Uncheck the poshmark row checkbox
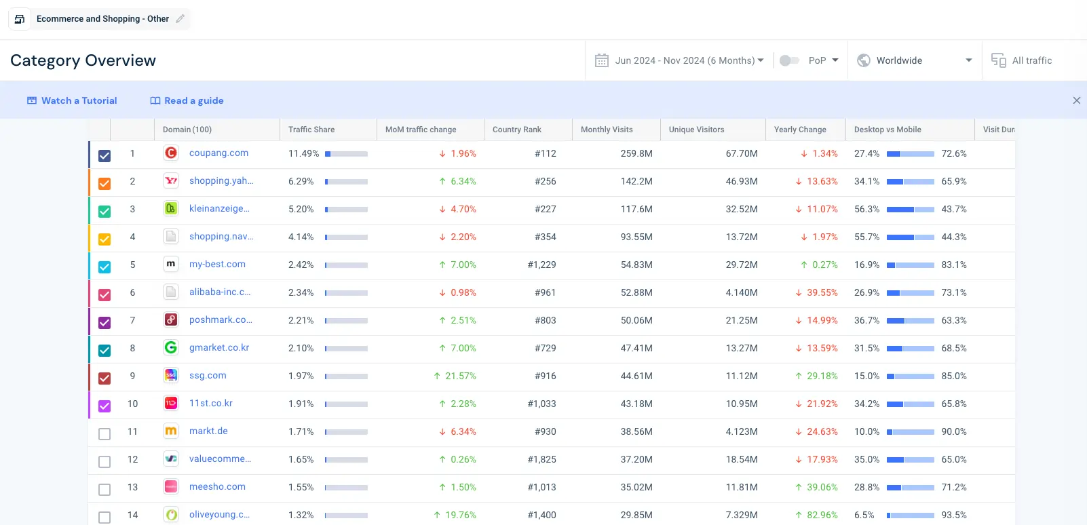 click(104, 323)
